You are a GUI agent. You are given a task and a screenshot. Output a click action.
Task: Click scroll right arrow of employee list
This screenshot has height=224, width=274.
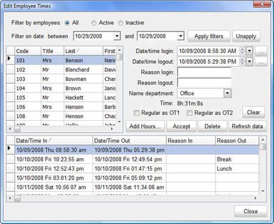point(112,129)
